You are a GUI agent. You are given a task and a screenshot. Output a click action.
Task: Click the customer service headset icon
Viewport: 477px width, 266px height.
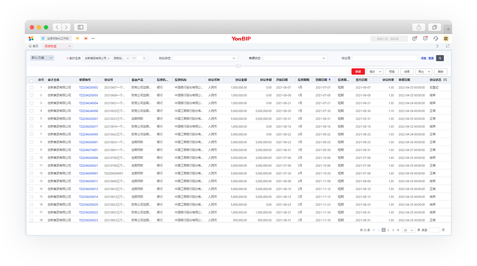point(436,38)
